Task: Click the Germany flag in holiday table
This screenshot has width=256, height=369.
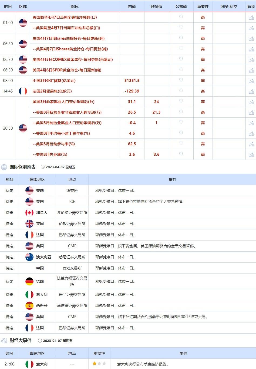Action: point(29,281)
